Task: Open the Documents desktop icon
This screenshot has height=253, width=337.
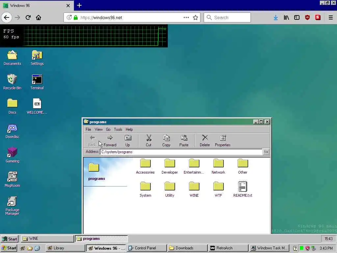Action: pyautogui.click(x=12, y=58)
